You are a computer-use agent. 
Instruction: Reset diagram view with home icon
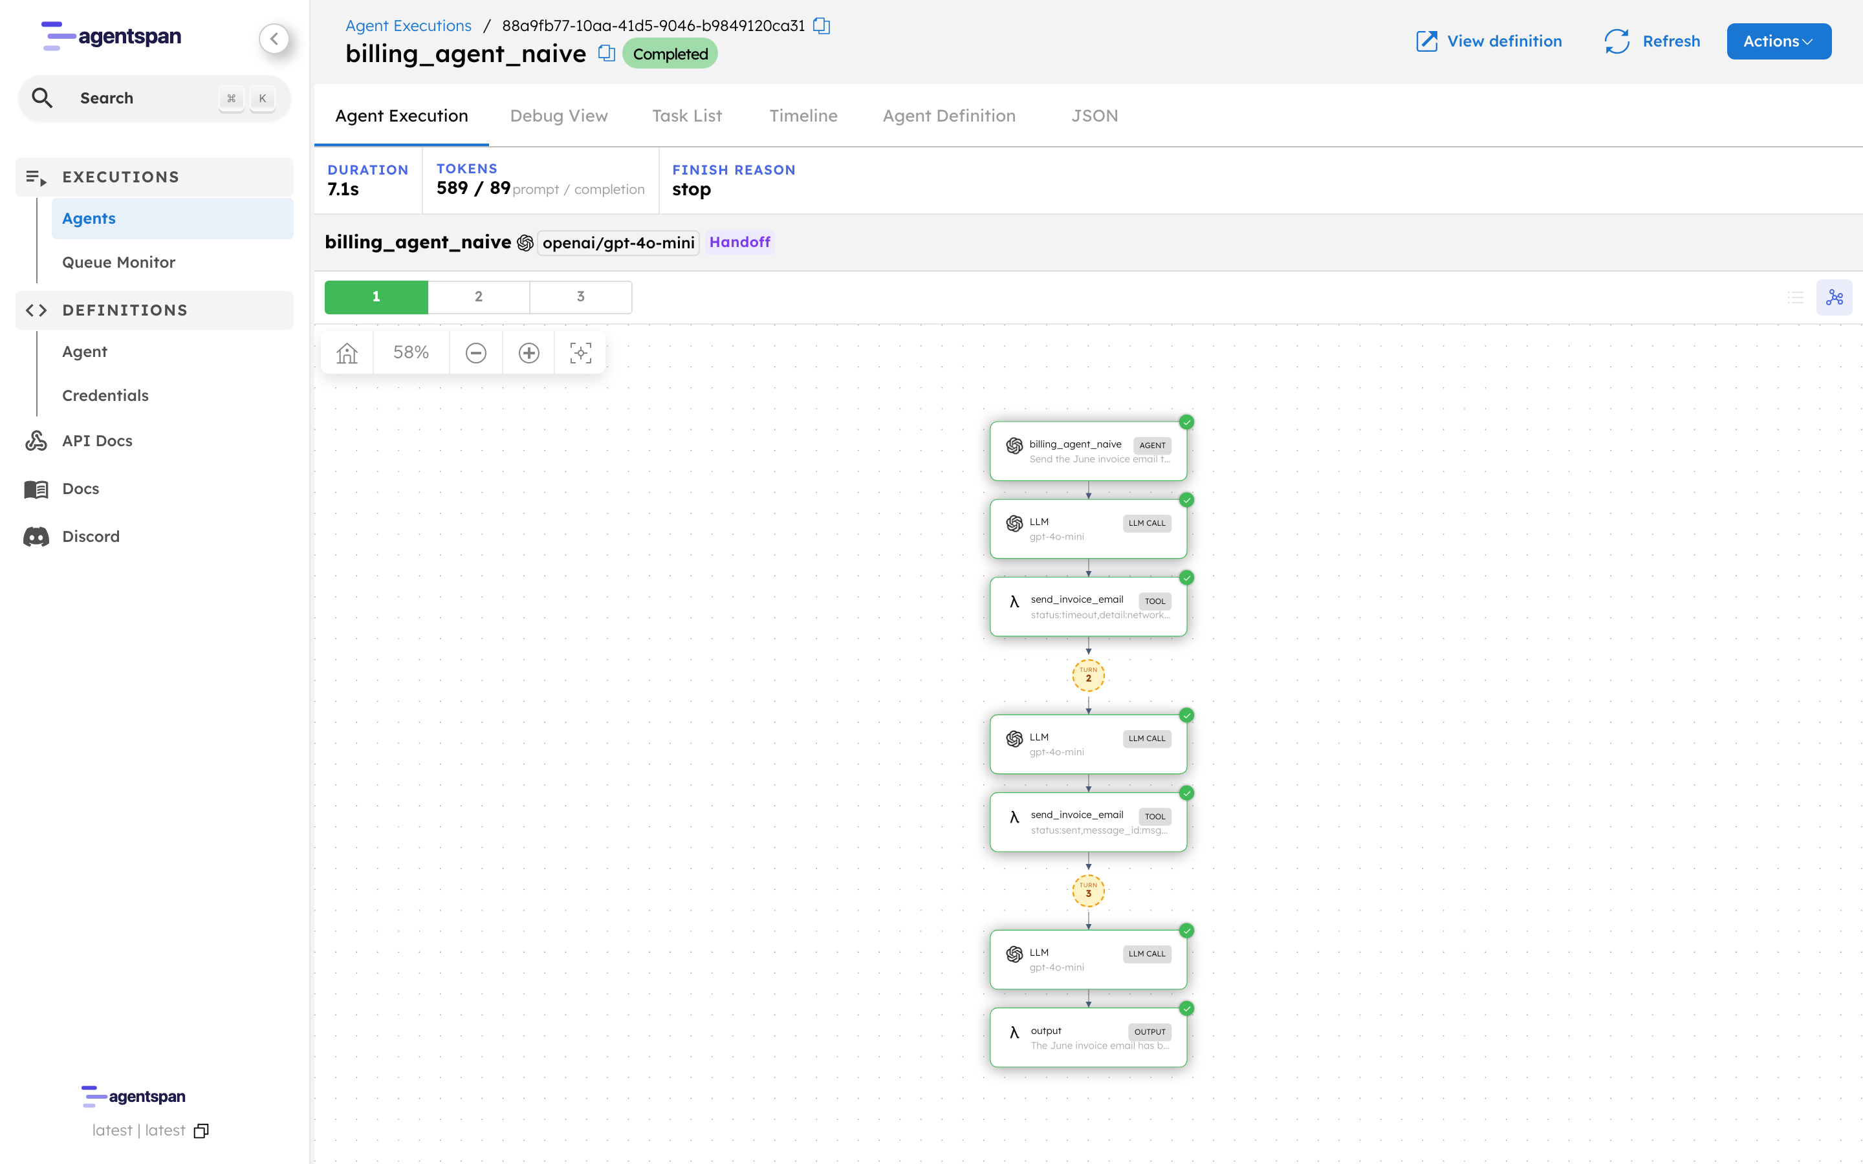click(347, 352)
